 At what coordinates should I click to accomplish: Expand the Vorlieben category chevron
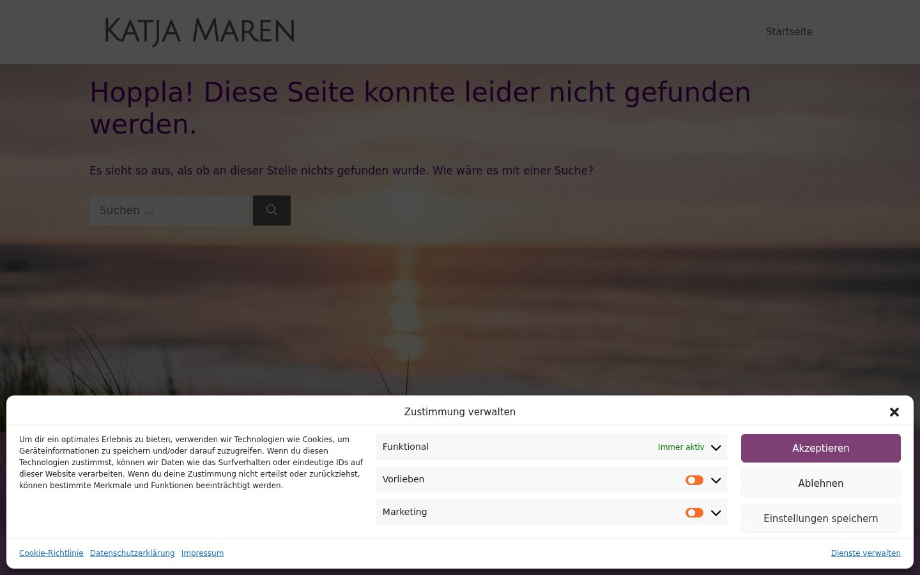click(716, 480)
